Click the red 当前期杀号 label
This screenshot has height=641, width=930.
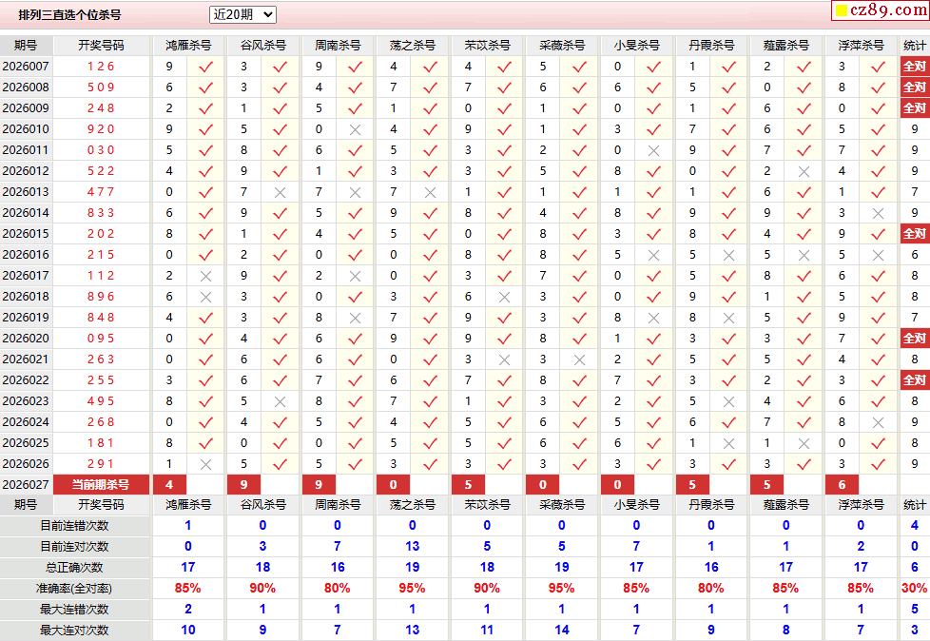tap(101, 484)
